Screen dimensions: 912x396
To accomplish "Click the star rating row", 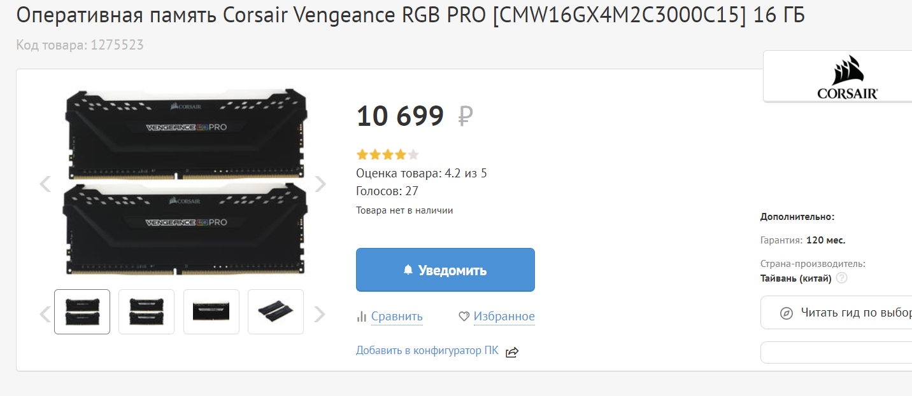I will pyautogui.click(x=388, y=154).
